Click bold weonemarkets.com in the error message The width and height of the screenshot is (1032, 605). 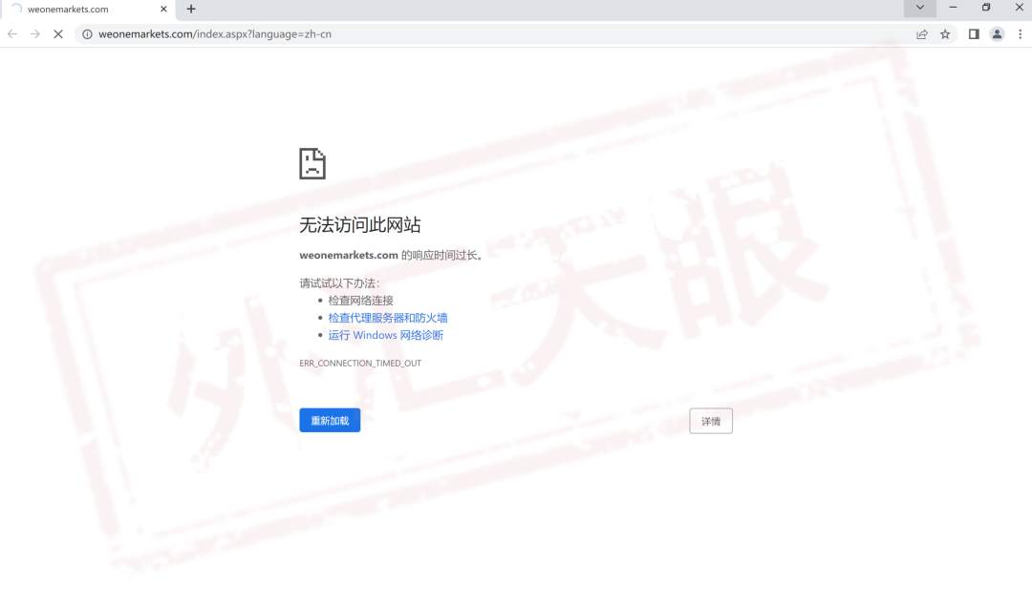coord(349,255)
